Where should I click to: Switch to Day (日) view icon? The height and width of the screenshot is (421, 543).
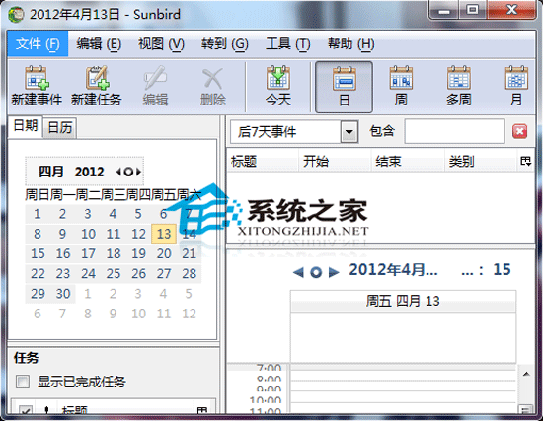[x=344, y=79]
